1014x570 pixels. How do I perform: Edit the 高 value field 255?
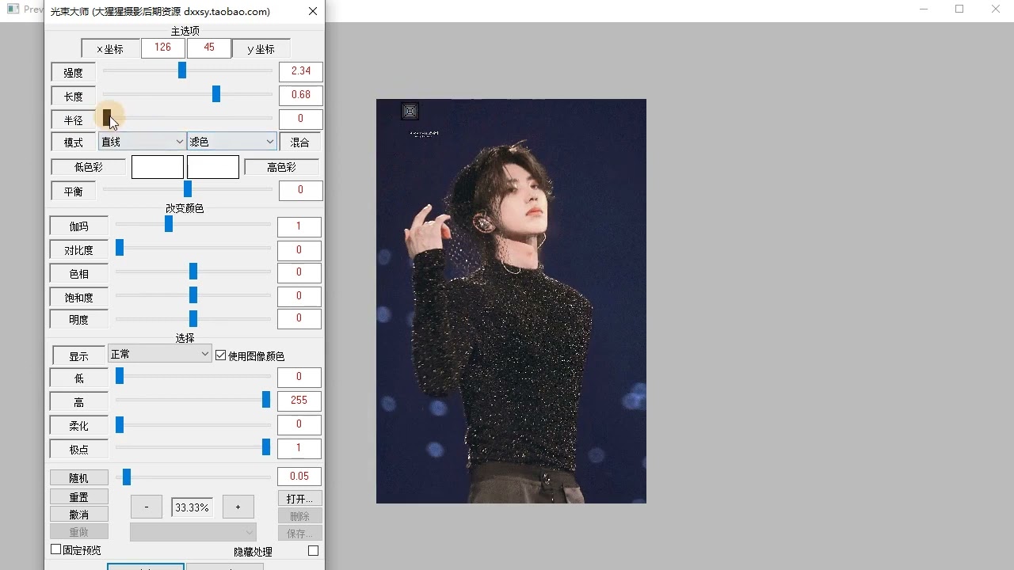click(299, 401)
